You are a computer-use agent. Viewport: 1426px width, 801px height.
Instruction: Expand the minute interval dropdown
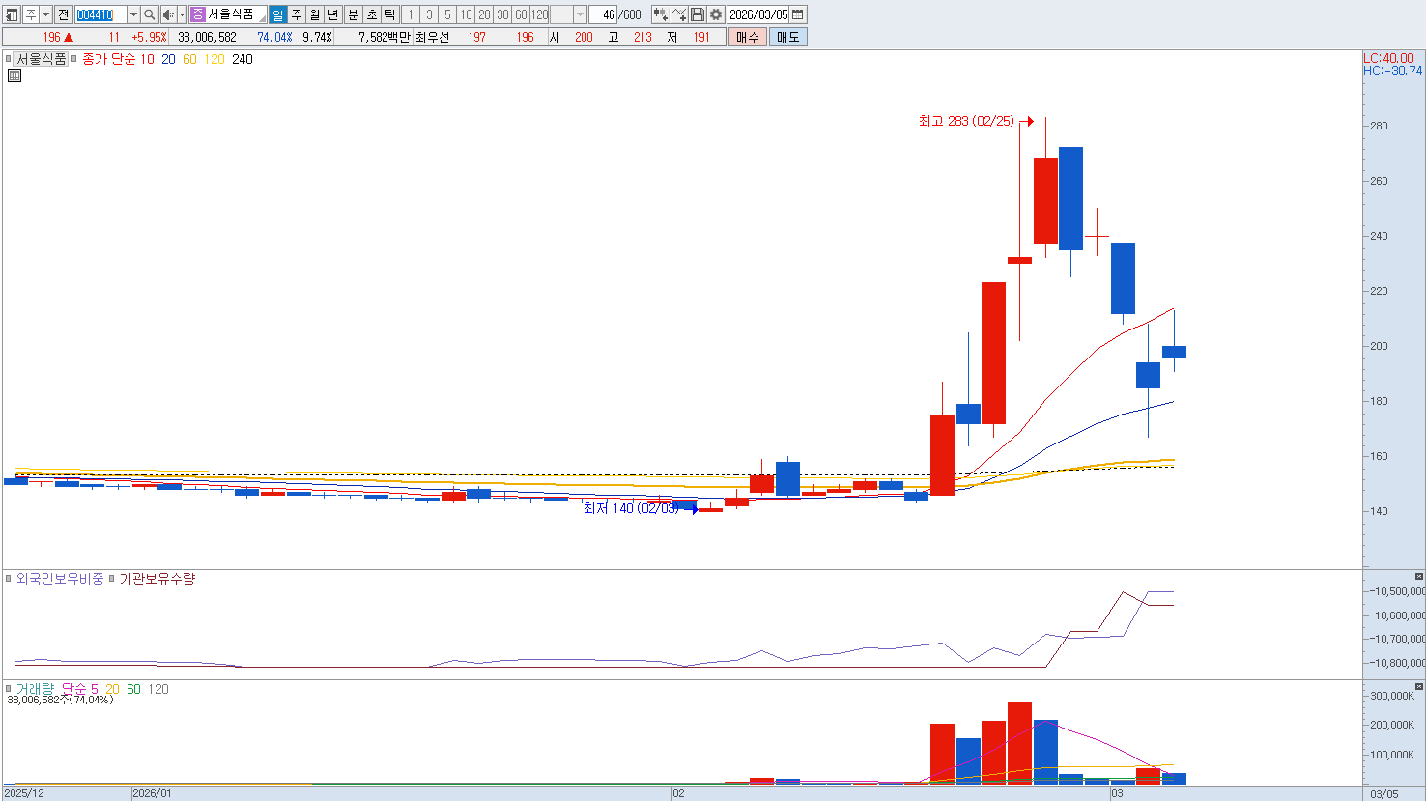point(580,14)
